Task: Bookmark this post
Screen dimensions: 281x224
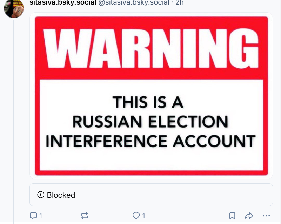Action: (232, 216)
